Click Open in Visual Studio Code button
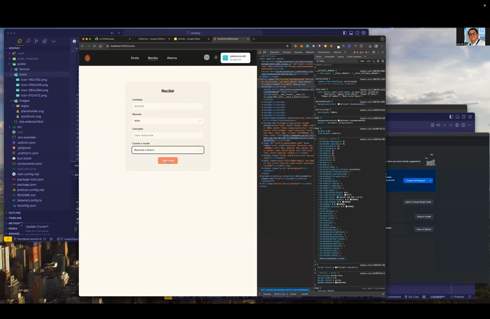Screen dimensions: 490x319 click(418, 202)
